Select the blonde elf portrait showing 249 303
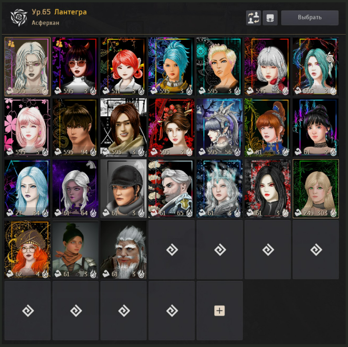Screen dimensions: 348x347 (x=316, y=189)
